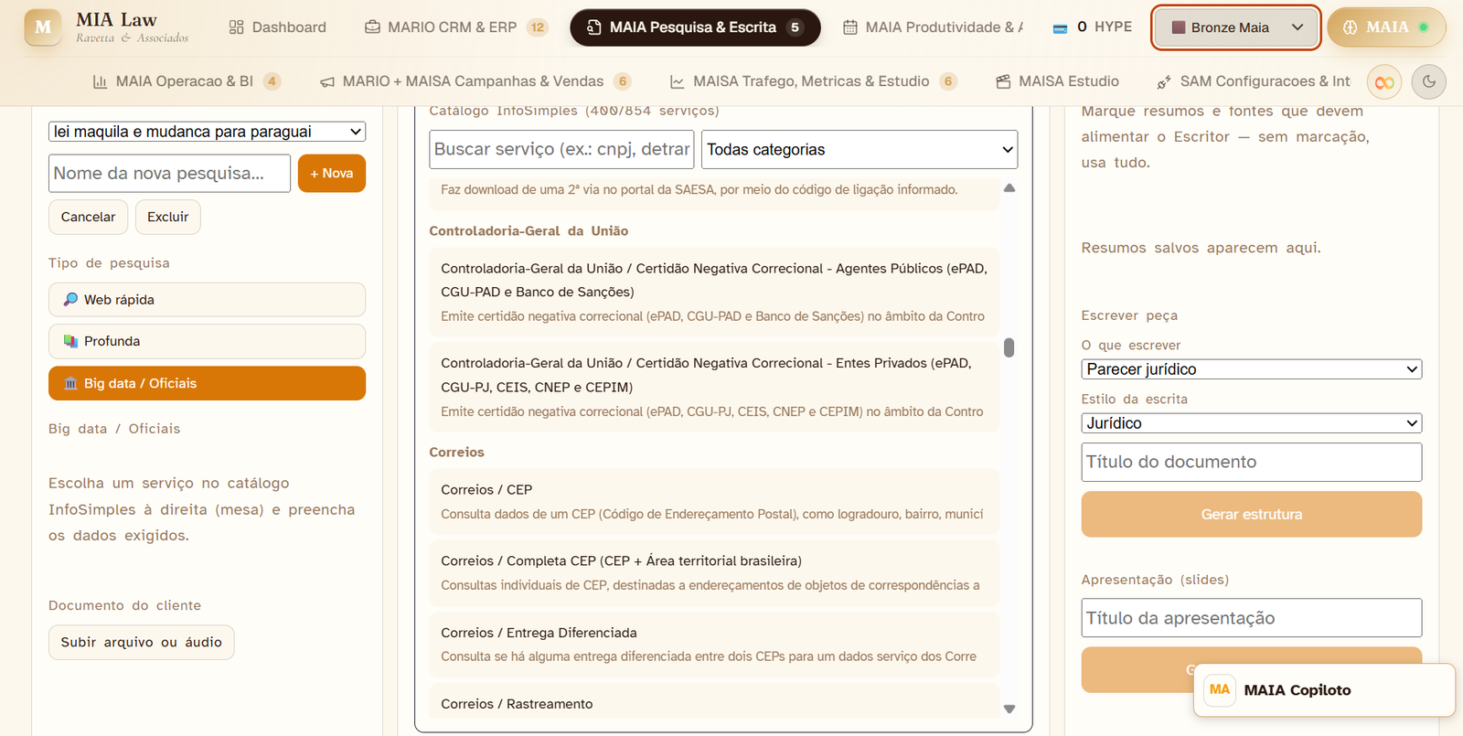Click the Dashboard grid icon

coord(236,27)
